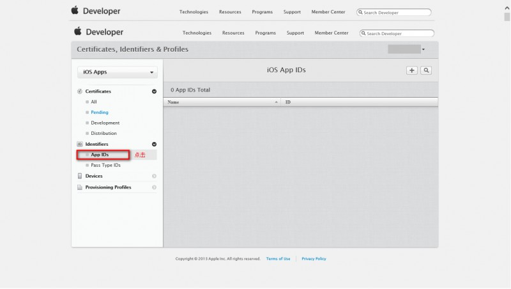Viewport: 511px width, 289px height.
Task: Click the scrollbar up arrow
Action: tap(507, 8)
